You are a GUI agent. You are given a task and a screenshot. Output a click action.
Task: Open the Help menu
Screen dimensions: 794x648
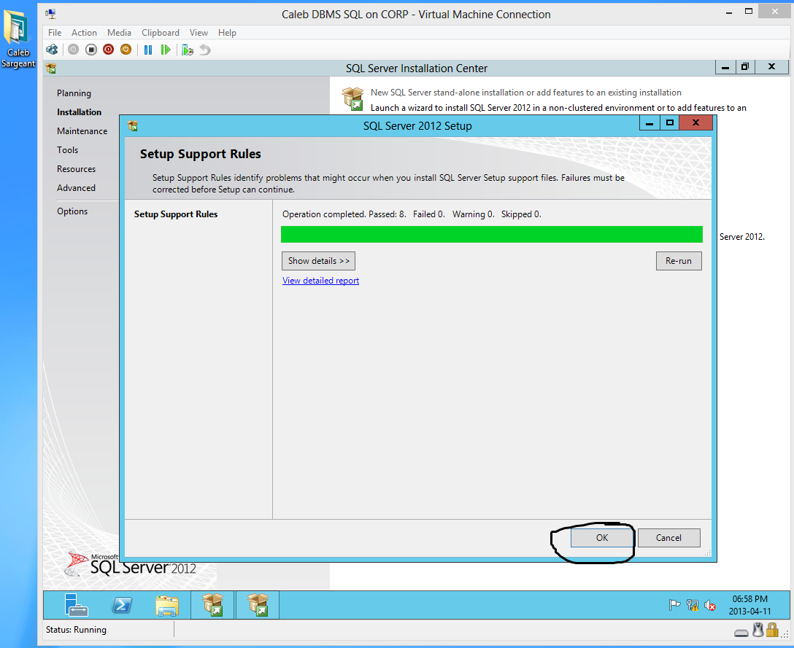coord(228,32)
